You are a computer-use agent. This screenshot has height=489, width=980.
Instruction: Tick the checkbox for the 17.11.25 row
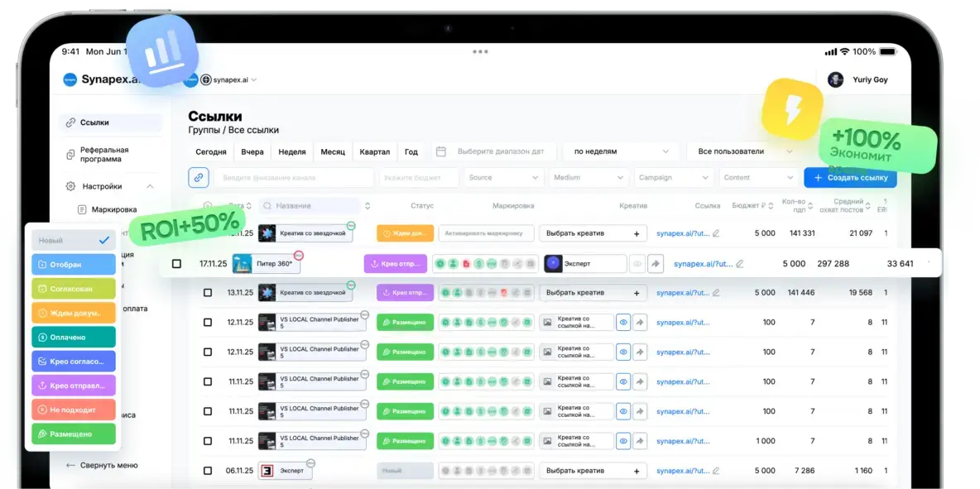point(176,264)
